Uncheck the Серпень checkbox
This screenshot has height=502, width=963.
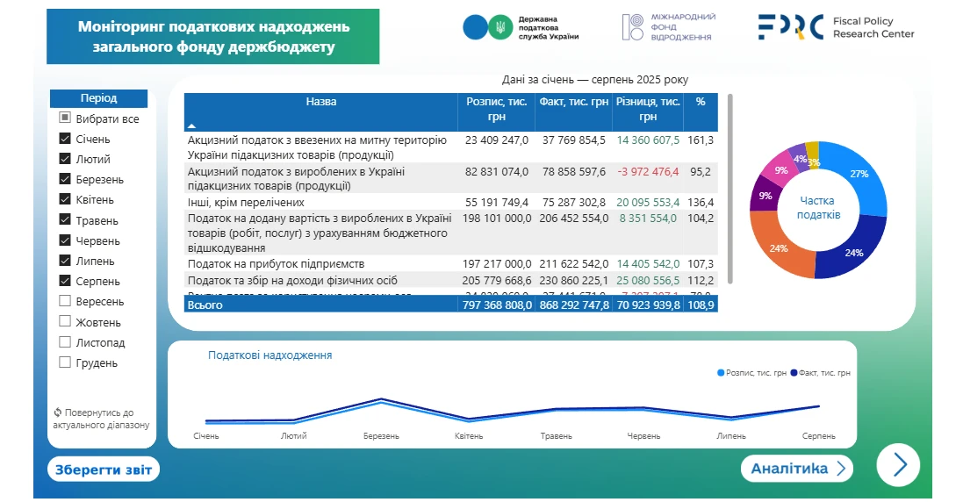(64, 281)
